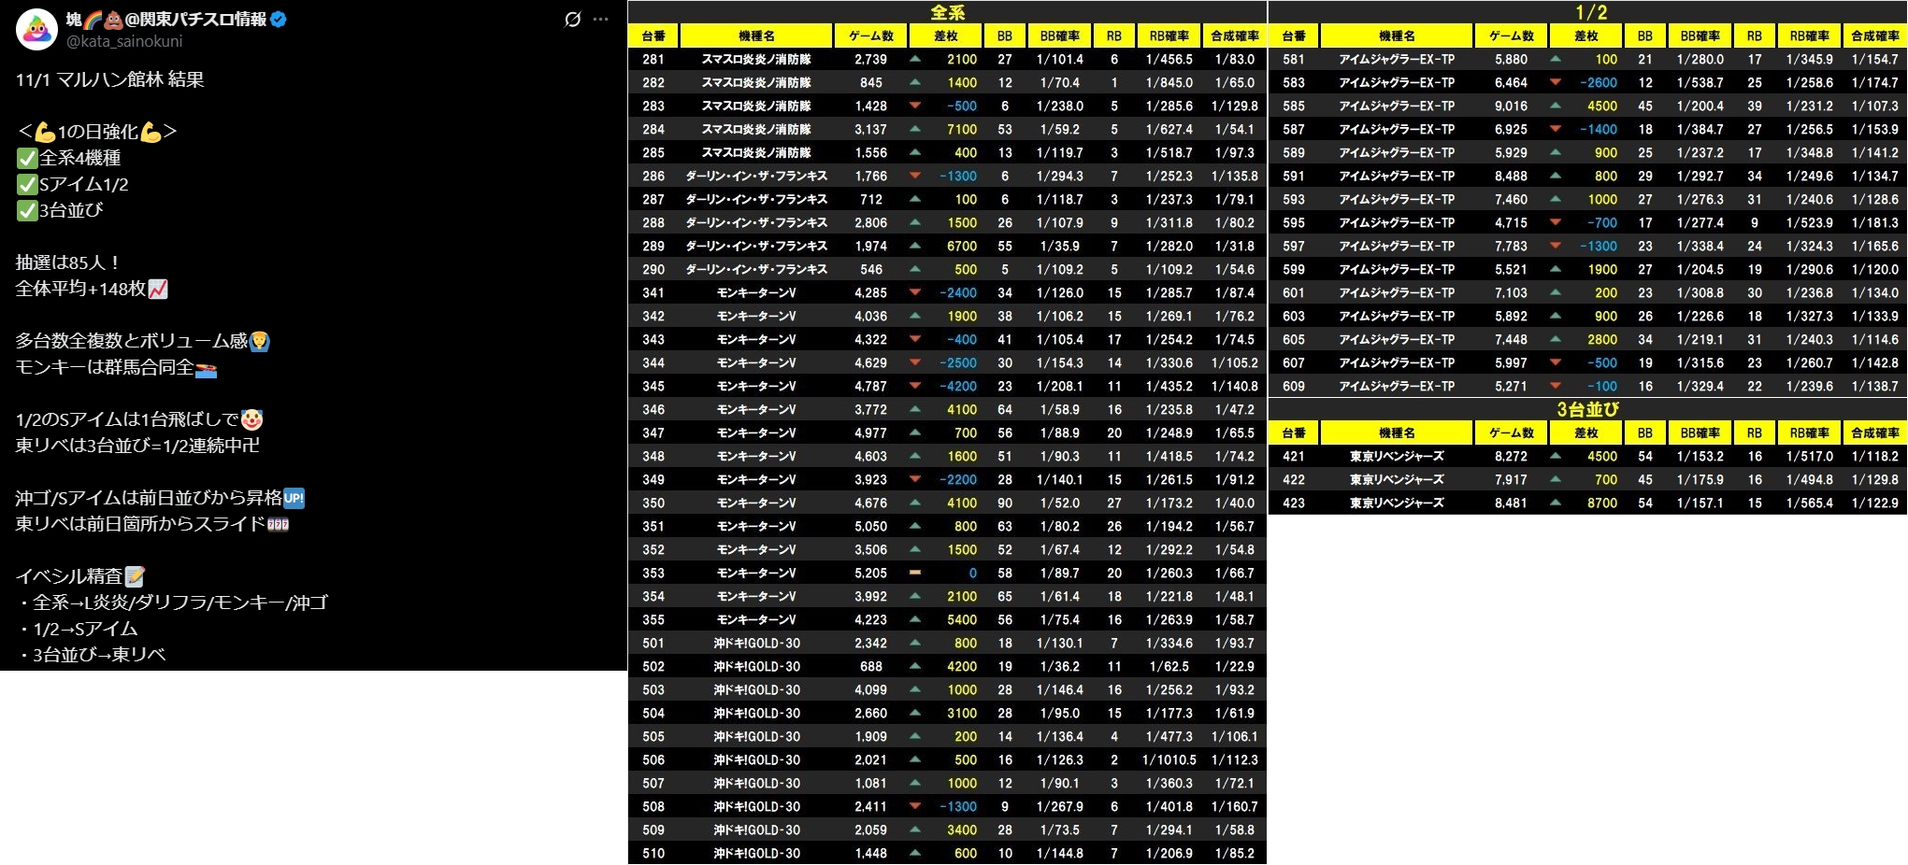The image size is (1908, 865).
Task: Click the blue verified badge beside the name
Action: point(279,19)
